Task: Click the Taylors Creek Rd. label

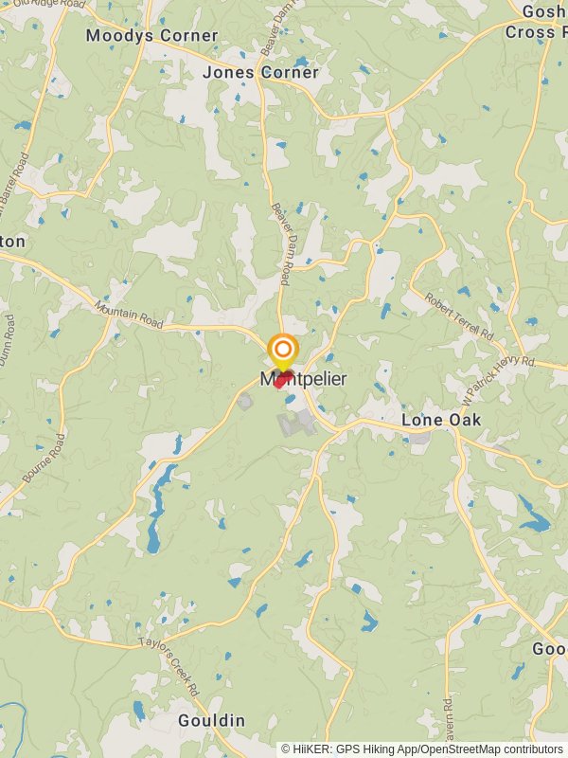Action: pos(169,667)
